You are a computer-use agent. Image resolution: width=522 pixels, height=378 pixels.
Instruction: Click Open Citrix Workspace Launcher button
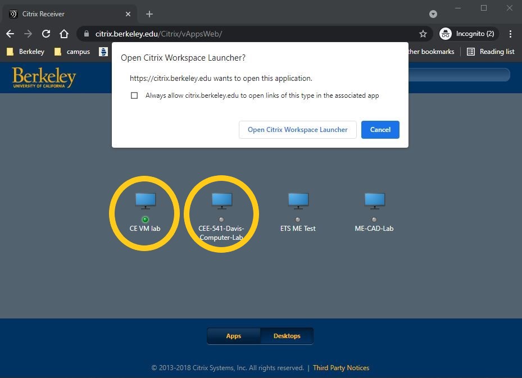point(298,130)
